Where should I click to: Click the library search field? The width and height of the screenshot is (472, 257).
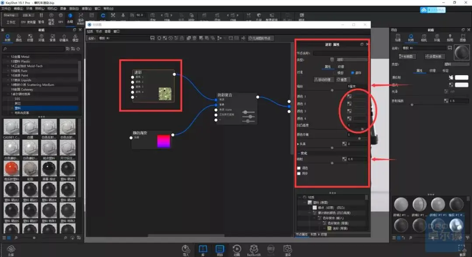pyautogui.click(x=34, y=49)
